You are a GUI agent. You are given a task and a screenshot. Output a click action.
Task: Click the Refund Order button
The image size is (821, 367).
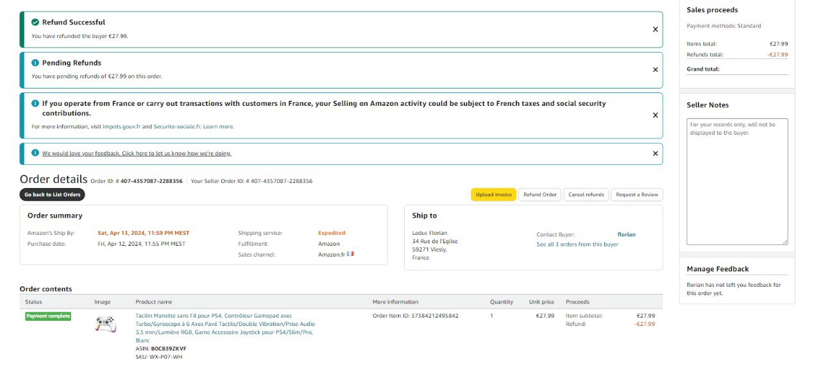pos(539,194)
